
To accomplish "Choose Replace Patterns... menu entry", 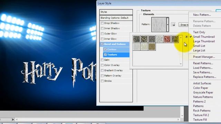I will point(204,77).
